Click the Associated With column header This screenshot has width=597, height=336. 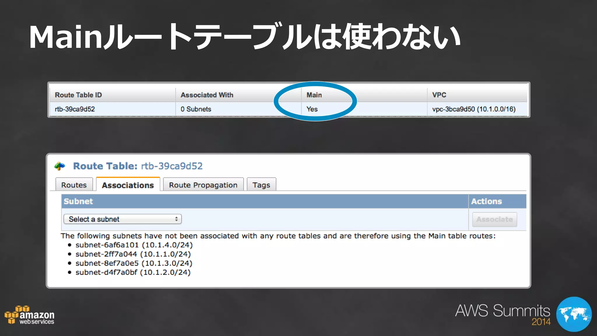[x=207, y=95]
